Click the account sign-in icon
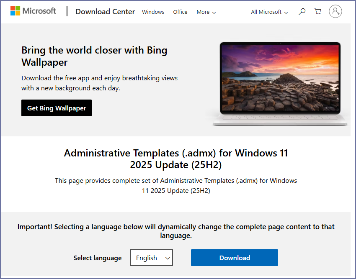This screenshot has width=356, height=279. tap(335, 12)
